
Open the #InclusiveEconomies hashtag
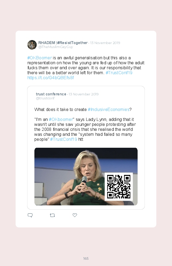108,109
